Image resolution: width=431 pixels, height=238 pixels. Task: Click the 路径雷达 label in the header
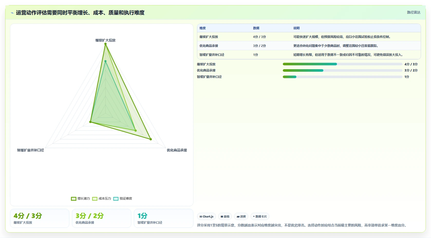pyautogui.click(x=414, y=12)
